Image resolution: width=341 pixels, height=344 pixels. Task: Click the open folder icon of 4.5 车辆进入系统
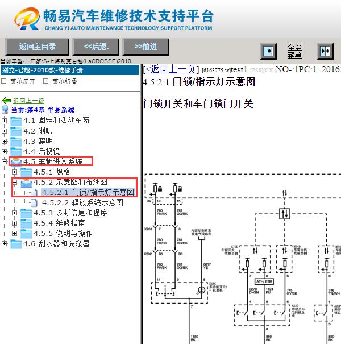(x=16, y=161)
